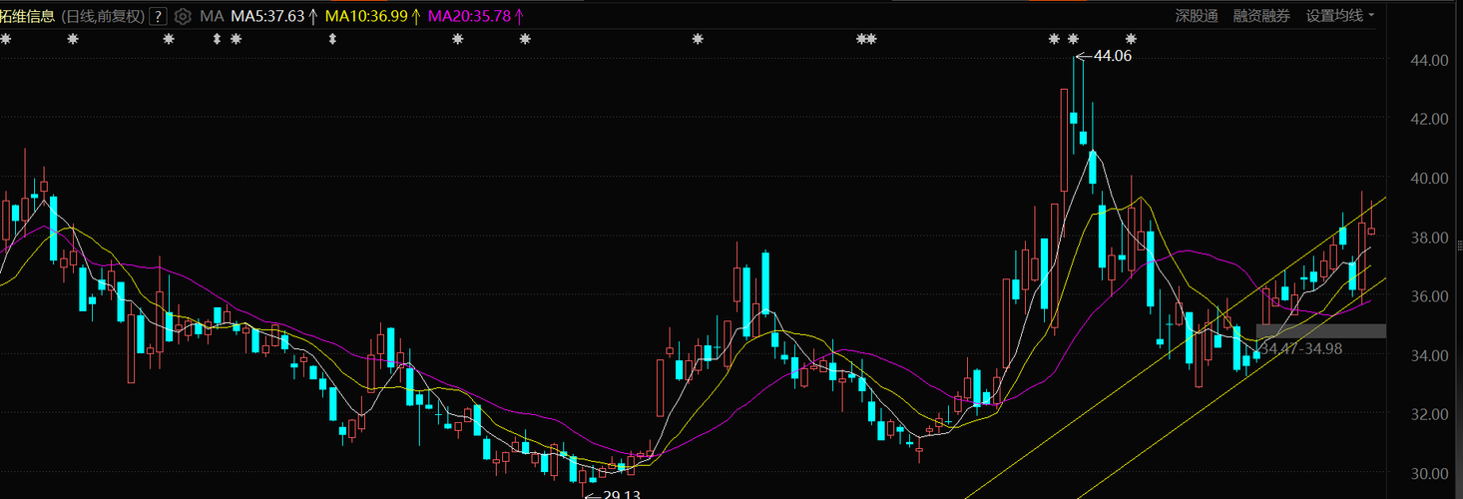Click the 38.00 price axis label
1463x499 pixels.
(1428, 238)
